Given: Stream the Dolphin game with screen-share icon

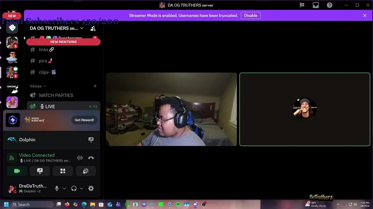Looking at the screenshot, I should [91, 140].
